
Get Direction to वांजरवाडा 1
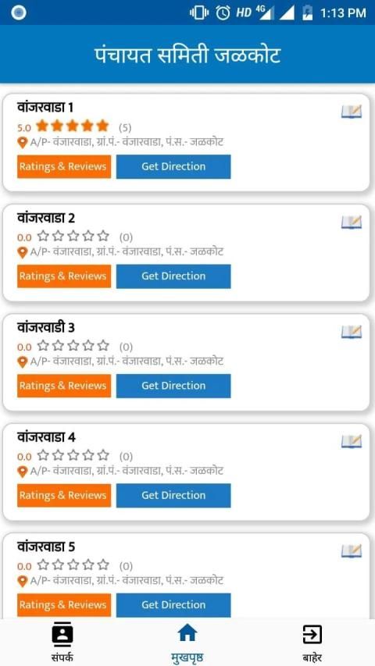pyautogui.click(x=173, y=166)
